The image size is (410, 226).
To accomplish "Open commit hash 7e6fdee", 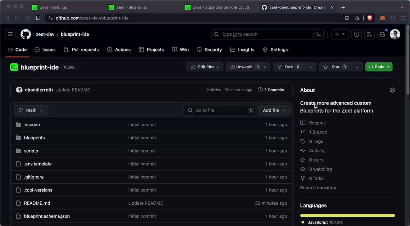I will point(214,90).
